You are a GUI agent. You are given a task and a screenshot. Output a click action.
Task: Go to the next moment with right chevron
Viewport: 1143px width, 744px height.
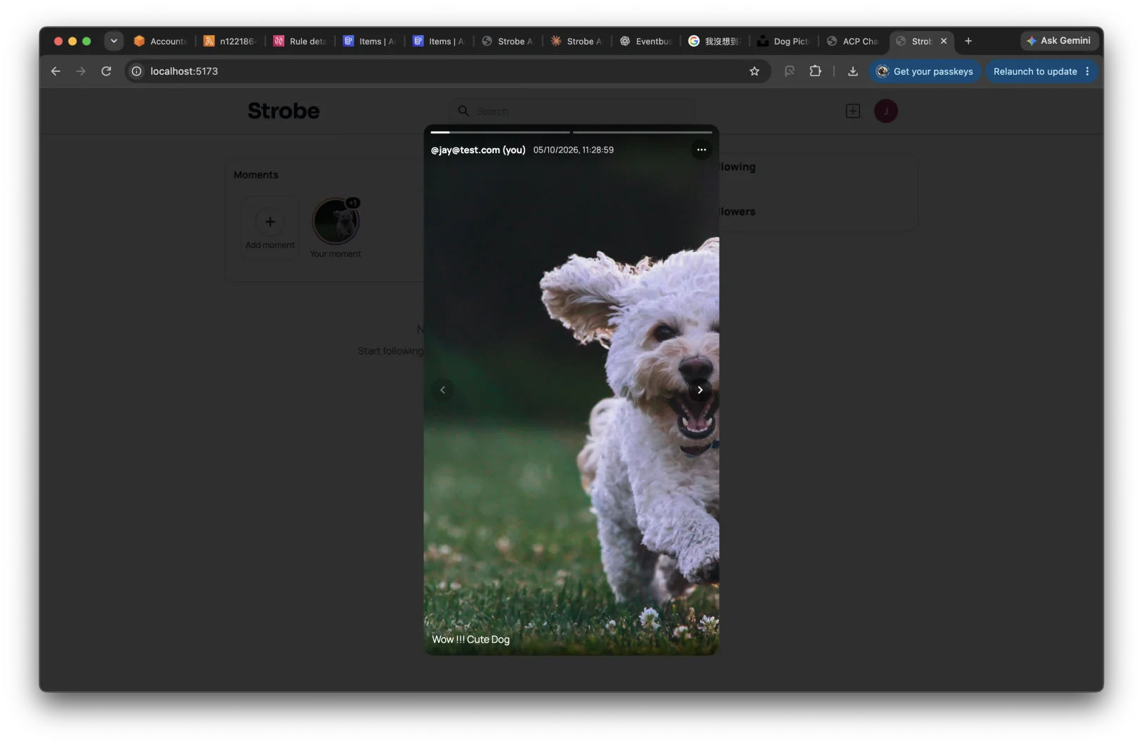click(x=700, y=390)
